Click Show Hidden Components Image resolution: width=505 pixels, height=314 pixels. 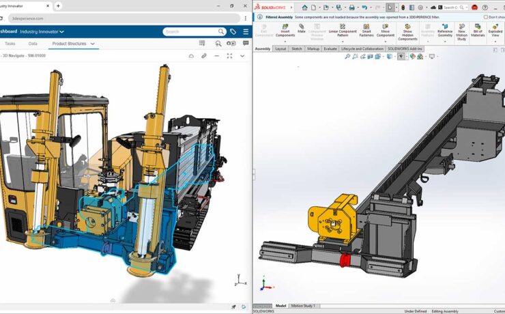coord(407,32)
